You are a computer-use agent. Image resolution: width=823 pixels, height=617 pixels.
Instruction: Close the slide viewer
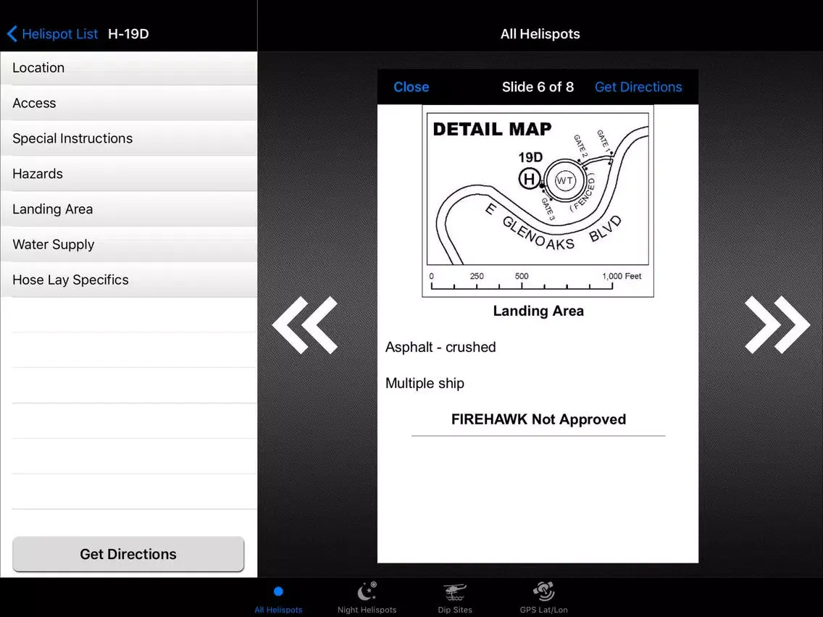411,87
